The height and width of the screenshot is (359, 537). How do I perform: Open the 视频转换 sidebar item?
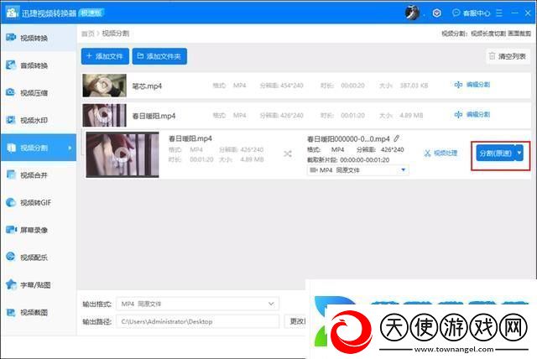point(39,38)
